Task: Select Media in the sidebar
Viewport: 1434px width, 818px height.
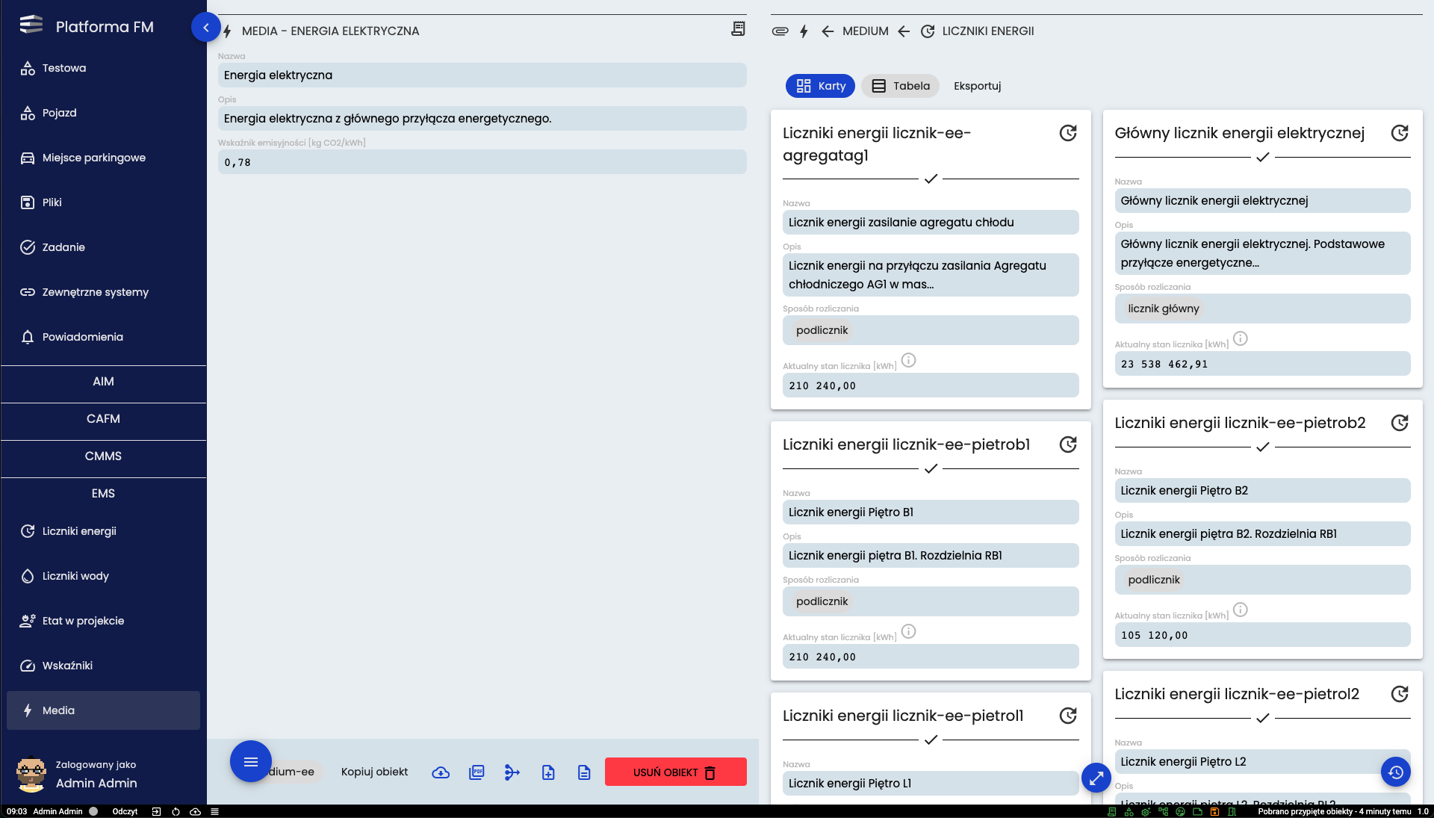Action: click(103, 710)
